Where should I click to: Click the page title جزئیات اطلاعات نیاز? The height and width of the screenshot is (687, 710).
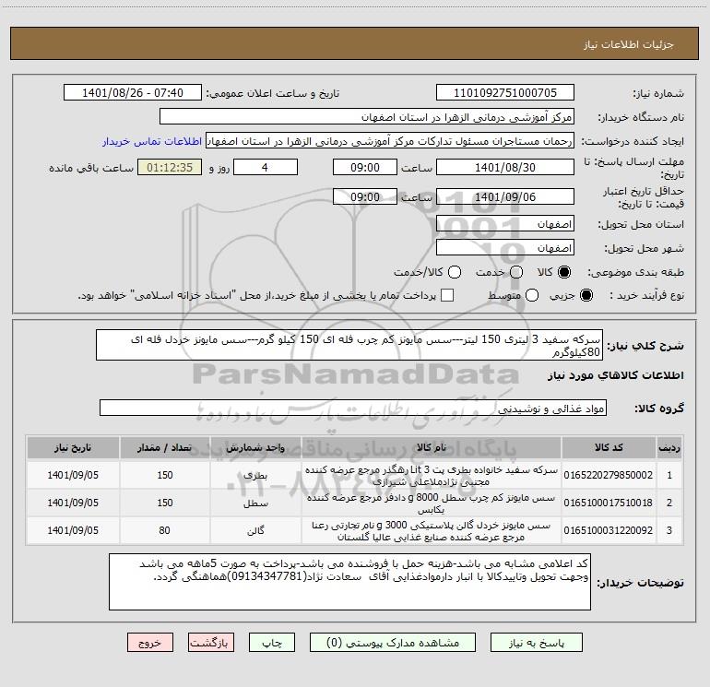tap(629, 44)
